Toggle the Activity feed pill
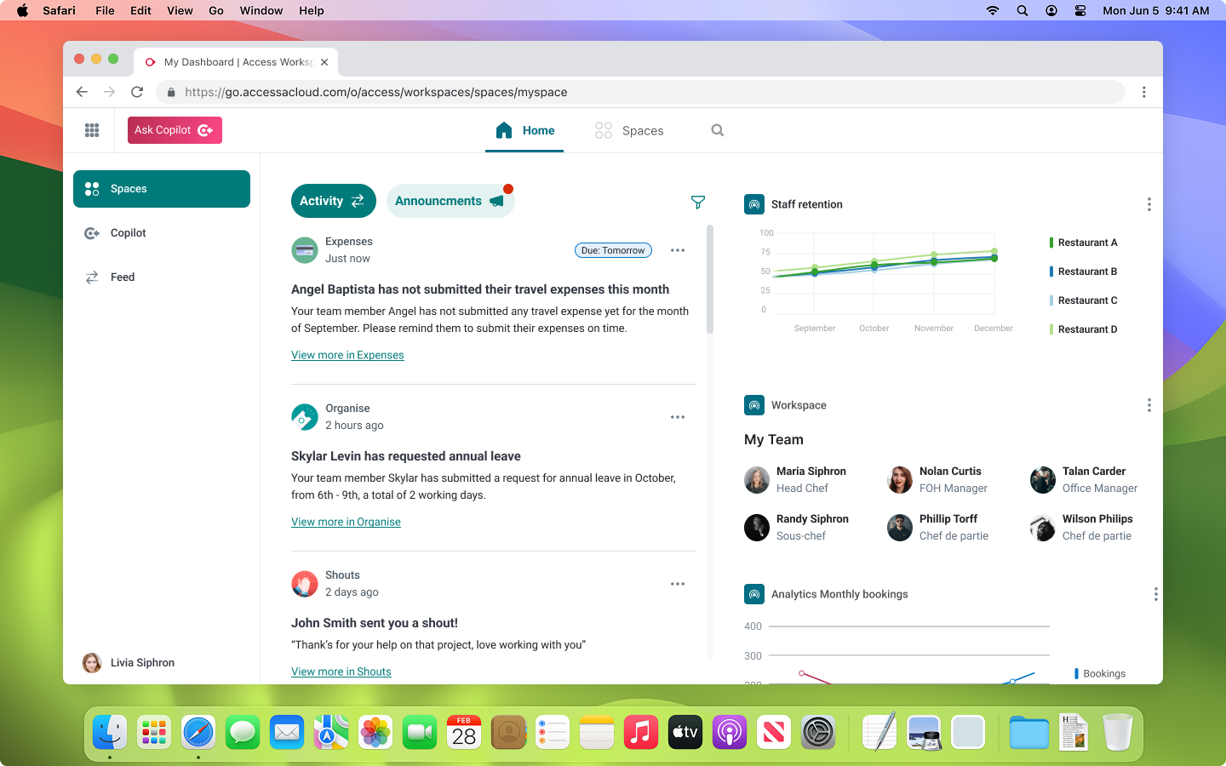Screen dimensions: 1226x766 [333, 201]
